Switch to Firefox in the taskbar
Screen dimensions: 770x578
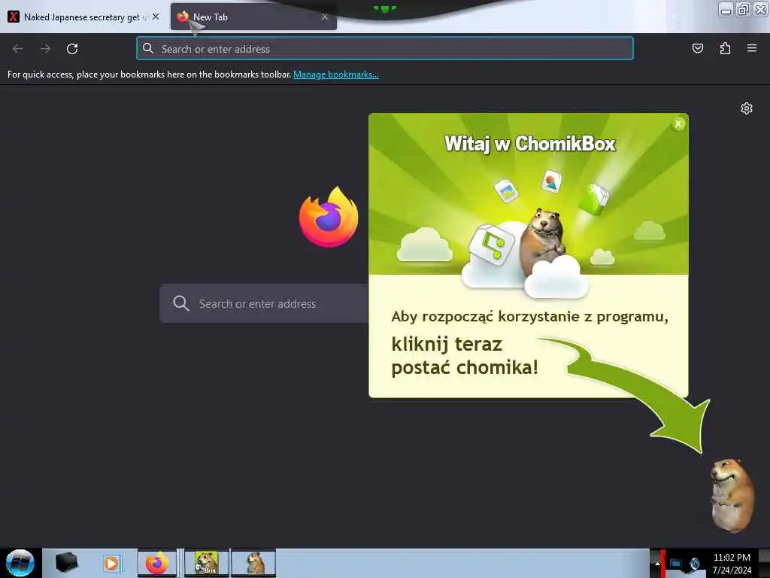coord(156,563)
